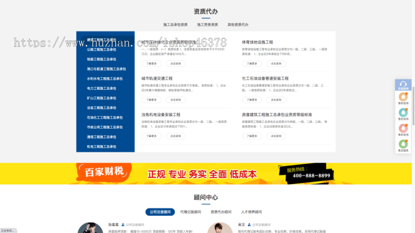Select the 代理记账顾问 tab
The height and width of the screenshot is (233, 415).
pyautogui.click(x=190, y=212)
